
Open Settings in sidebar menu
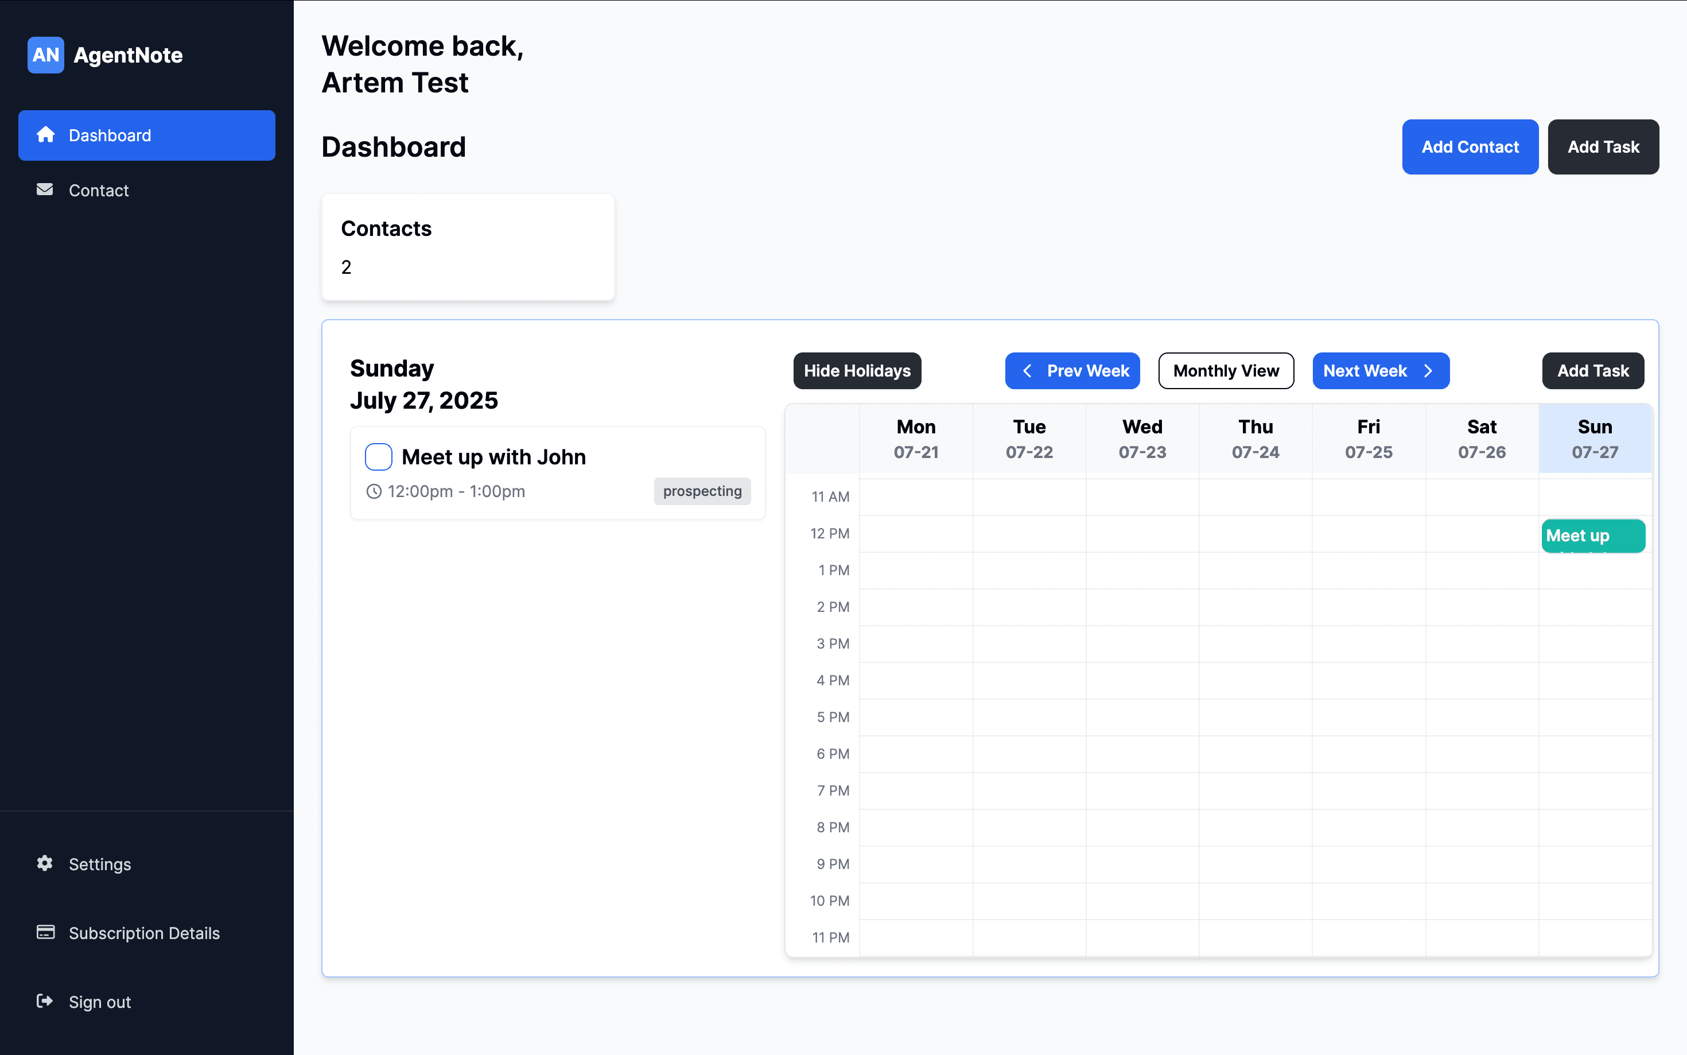click(x=100, y=864)
